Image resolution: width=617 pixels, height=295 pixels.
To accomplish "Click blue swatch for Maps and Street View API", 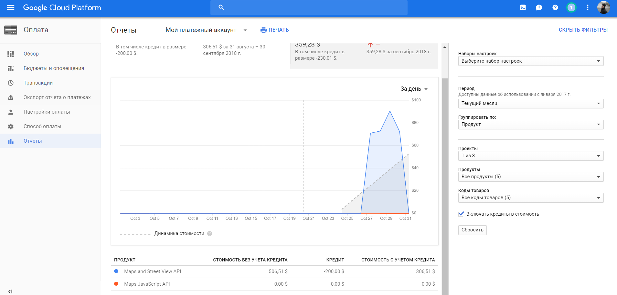I will [116, 271].
